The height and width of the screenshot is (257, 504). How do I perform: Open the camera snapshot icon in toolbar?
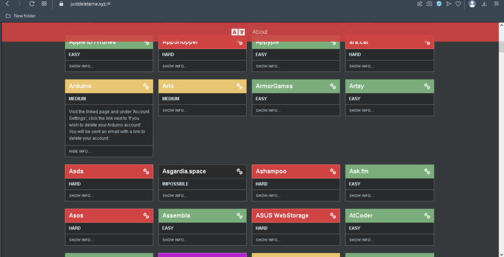(x=429, y=4)
